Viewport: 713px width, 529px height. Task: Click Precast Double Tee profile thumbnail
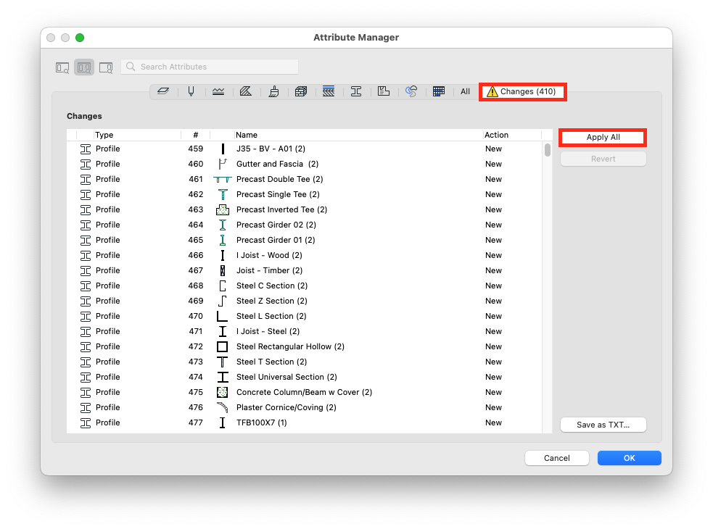pos(223,179)
